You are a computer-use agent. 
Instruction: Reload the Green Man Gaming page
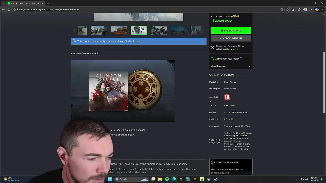click(x=9, y=9)
